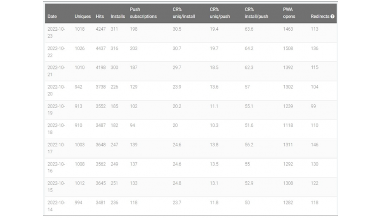The height and width of the screenshot is (218, 381).
Task: Sort by PWA opens column header
Action: point(289,13)
